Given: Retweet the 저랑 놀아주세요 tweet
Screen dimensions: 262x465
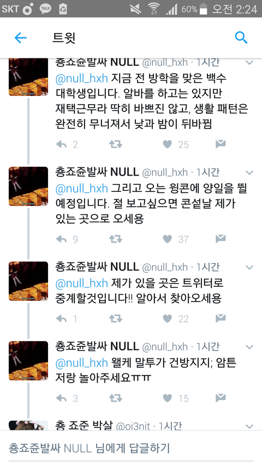Looking at the screenshot, I should point(115,398).
